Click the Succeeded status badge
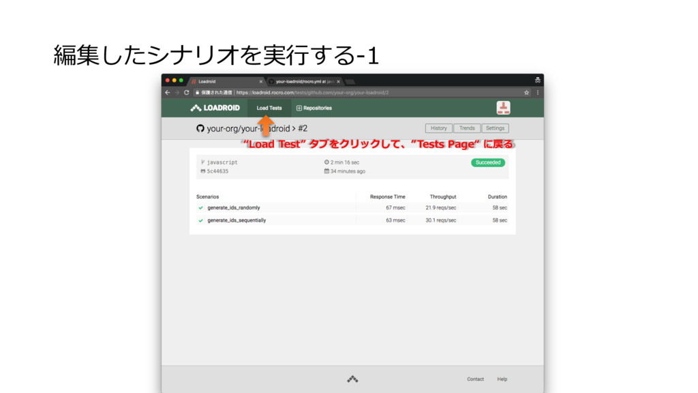Viewport: 698px width, 393px height. coord(488,162)
